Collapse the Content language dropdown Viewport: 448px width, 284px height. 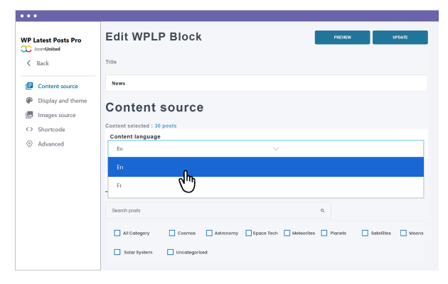[x=276, y=148]
